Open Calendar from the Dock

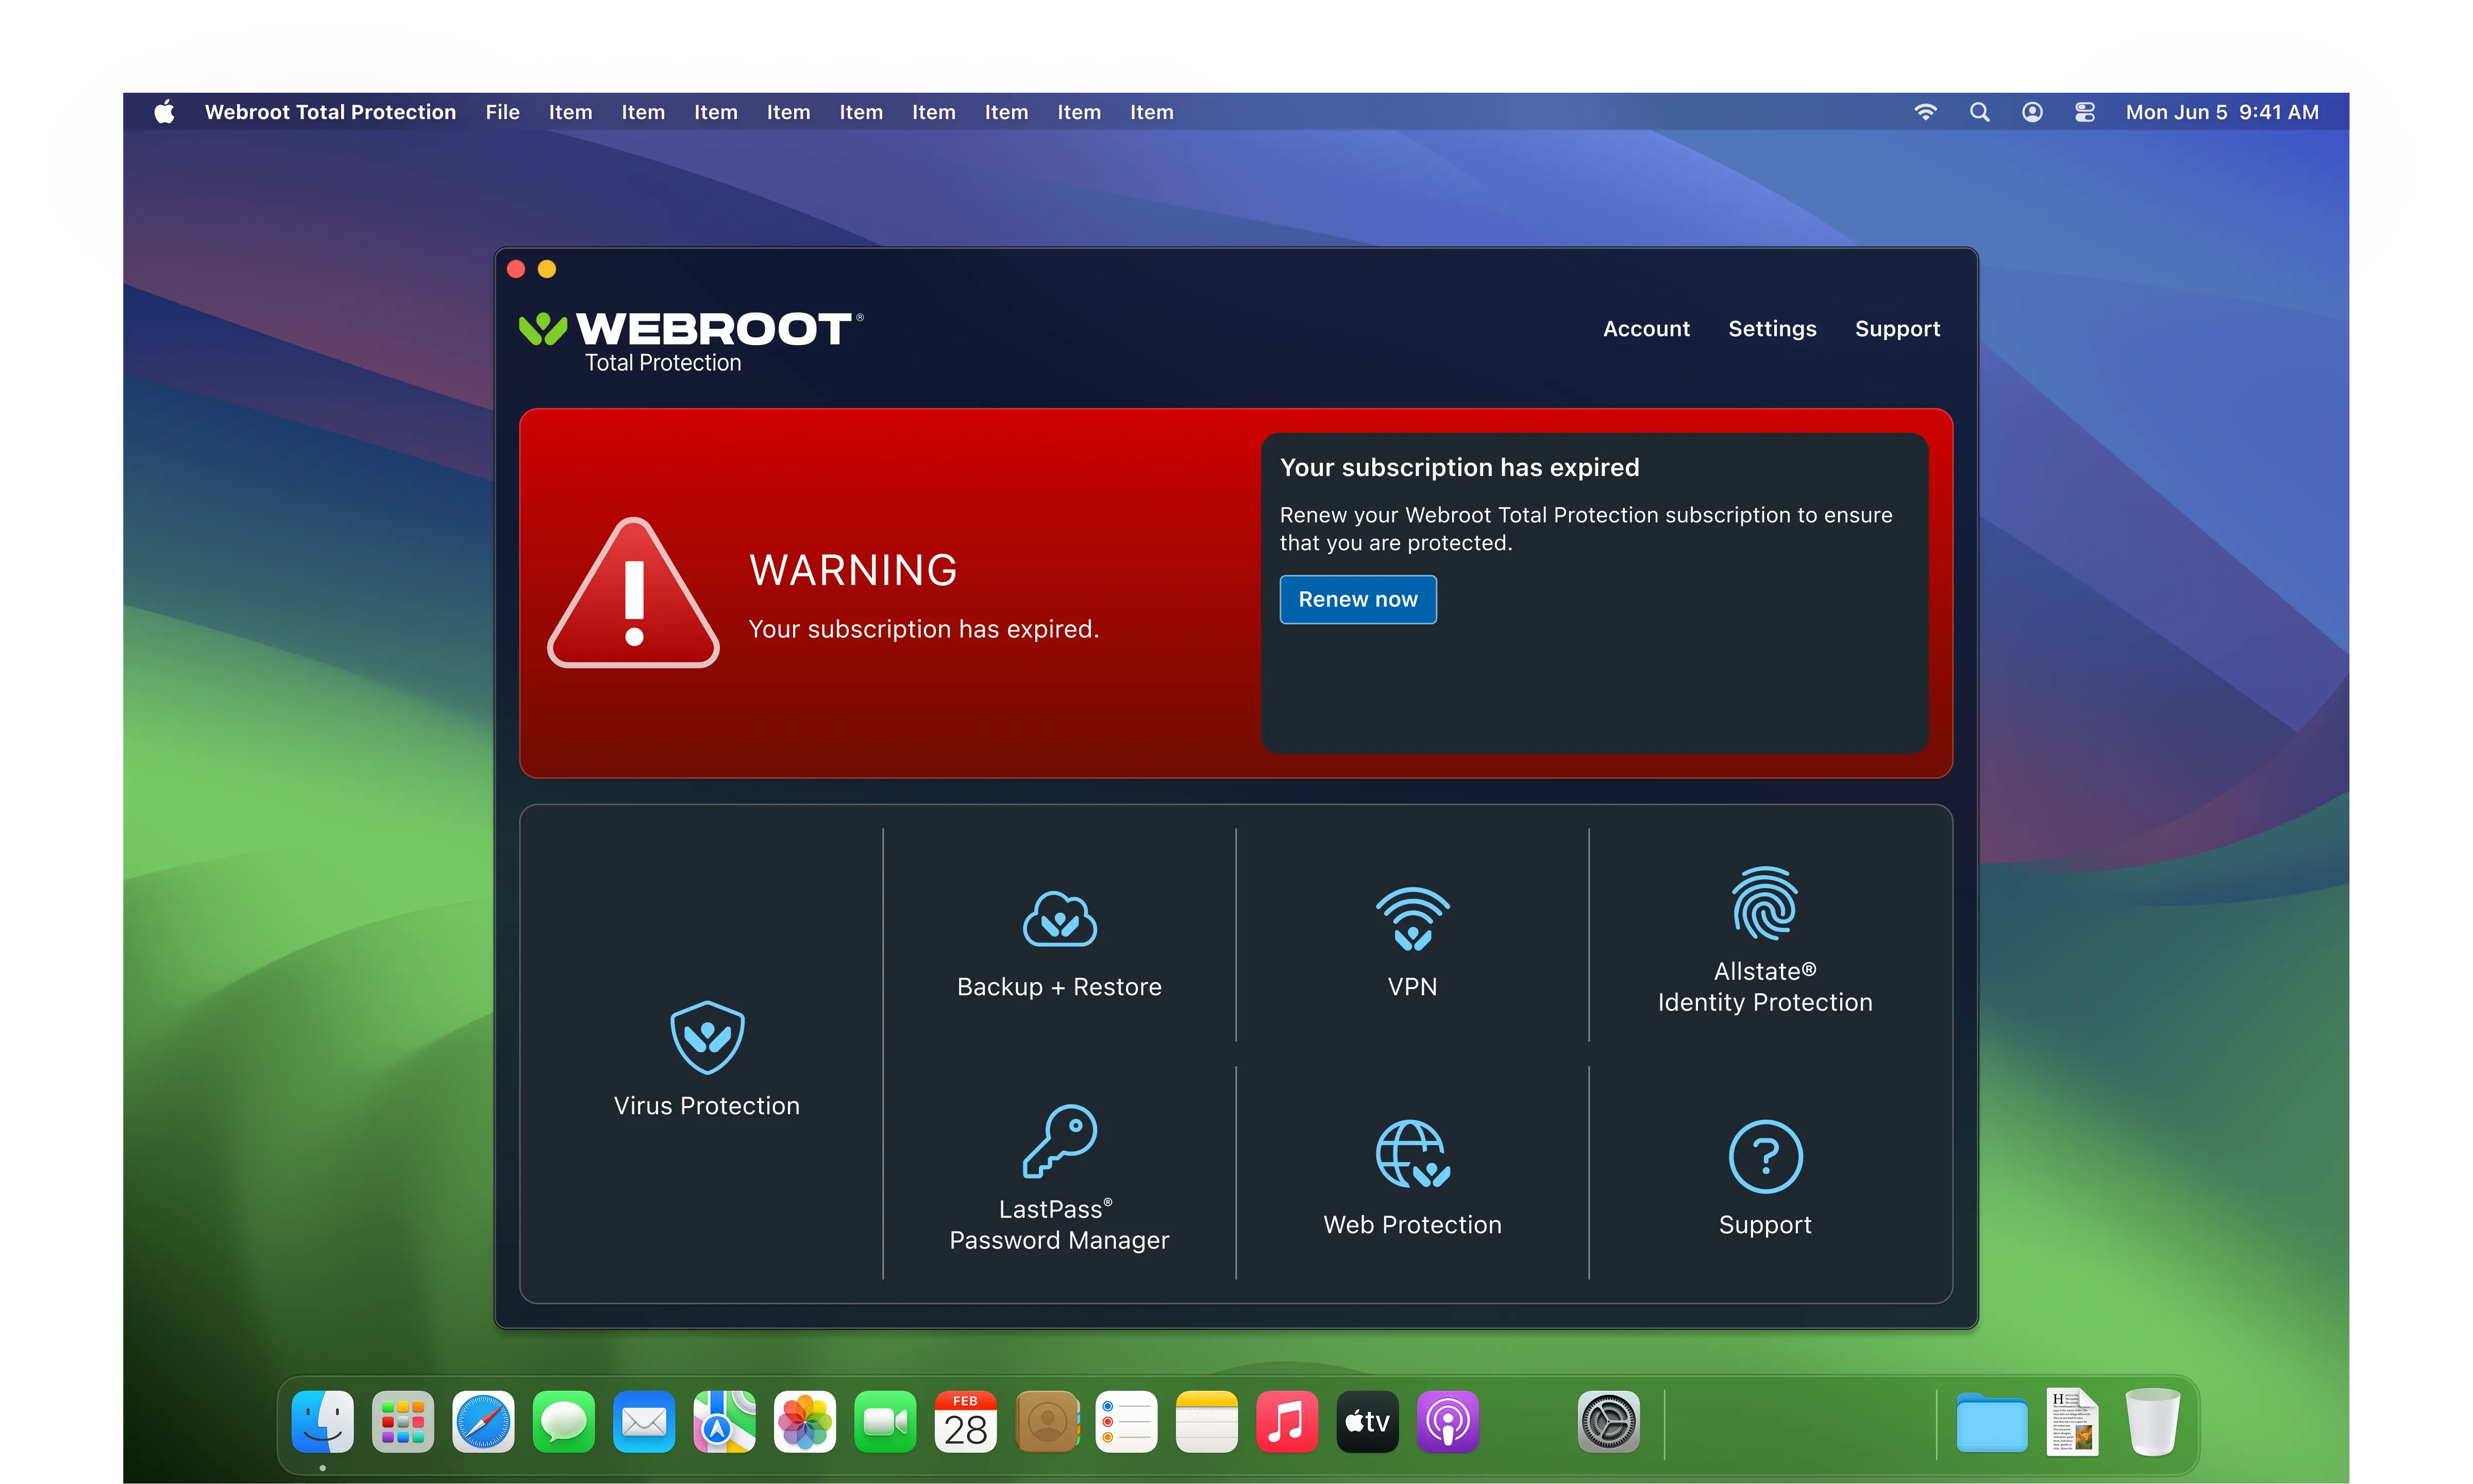[x=965, y=1421]
